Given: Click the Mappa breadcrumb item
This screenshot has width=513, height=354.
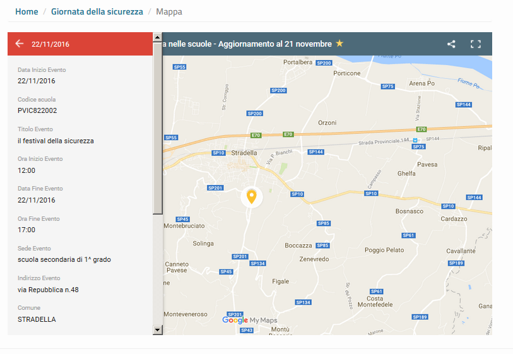Looking at the screenshot, I should pos(169,12).
